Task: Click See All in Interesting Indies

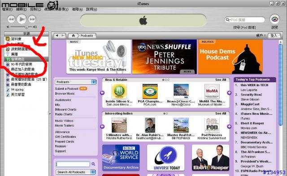Action: tap(221, 114)
